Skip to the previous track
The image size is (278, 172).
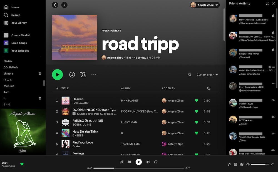pos(130,162)
